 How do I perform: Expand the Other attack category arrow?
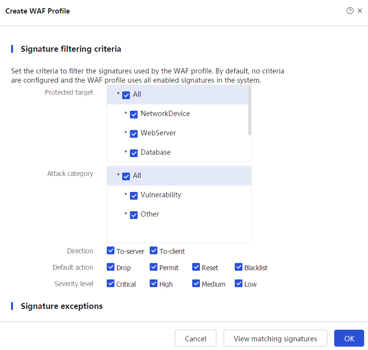pos(126,213)
